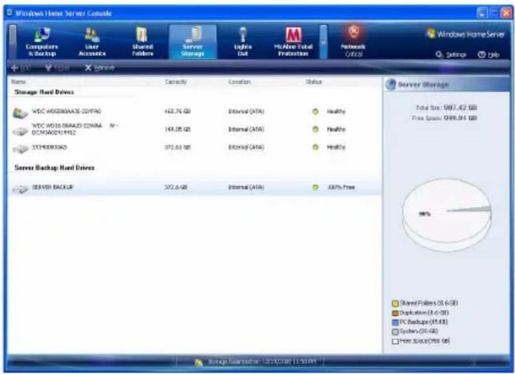Select the SERVER BACKUP drive icon
Image resolution: width=515 pixels, height=374 pixels.
tap(20, 189)
